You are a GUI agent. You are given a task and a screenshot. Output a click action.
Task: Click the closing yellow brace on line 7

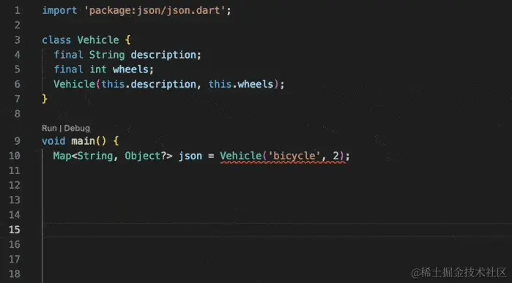45,99
